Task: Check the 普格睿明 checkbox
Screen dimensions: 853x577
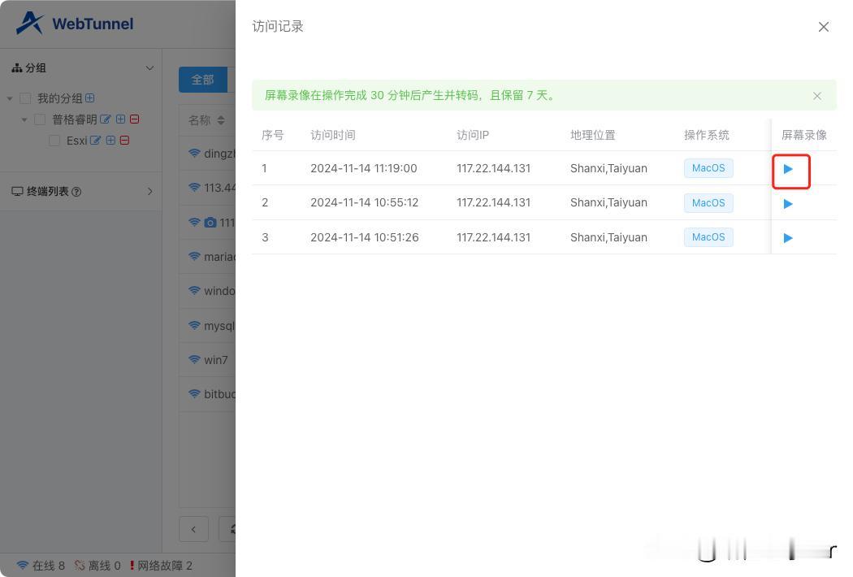Action: pos(40,119)
